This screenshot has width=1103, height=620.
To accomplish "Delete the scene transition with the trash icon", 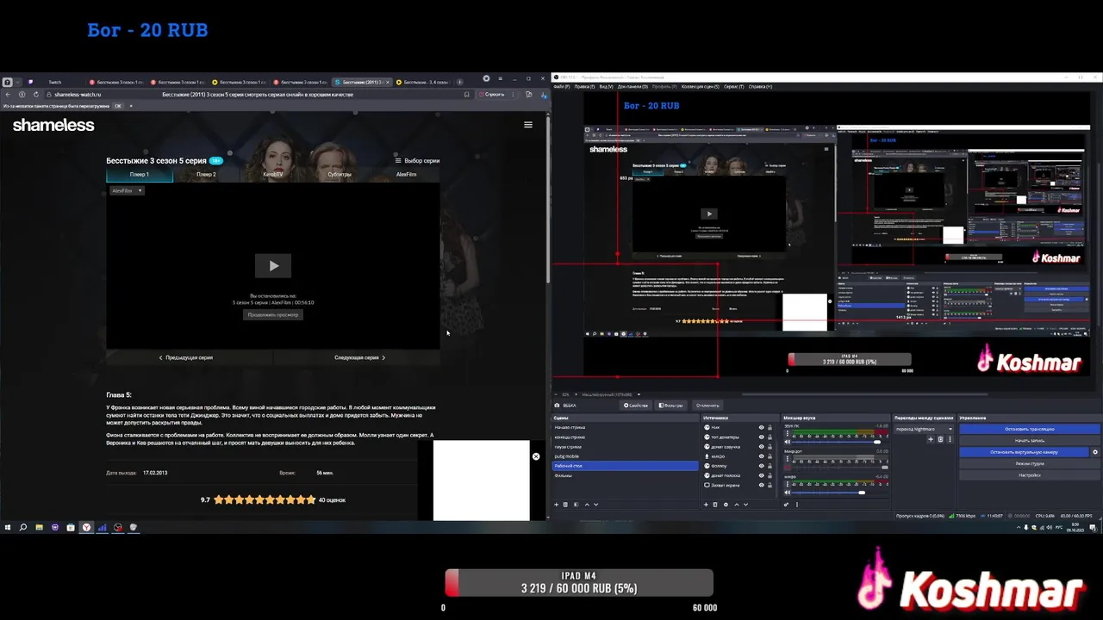I will click(940, 439).
